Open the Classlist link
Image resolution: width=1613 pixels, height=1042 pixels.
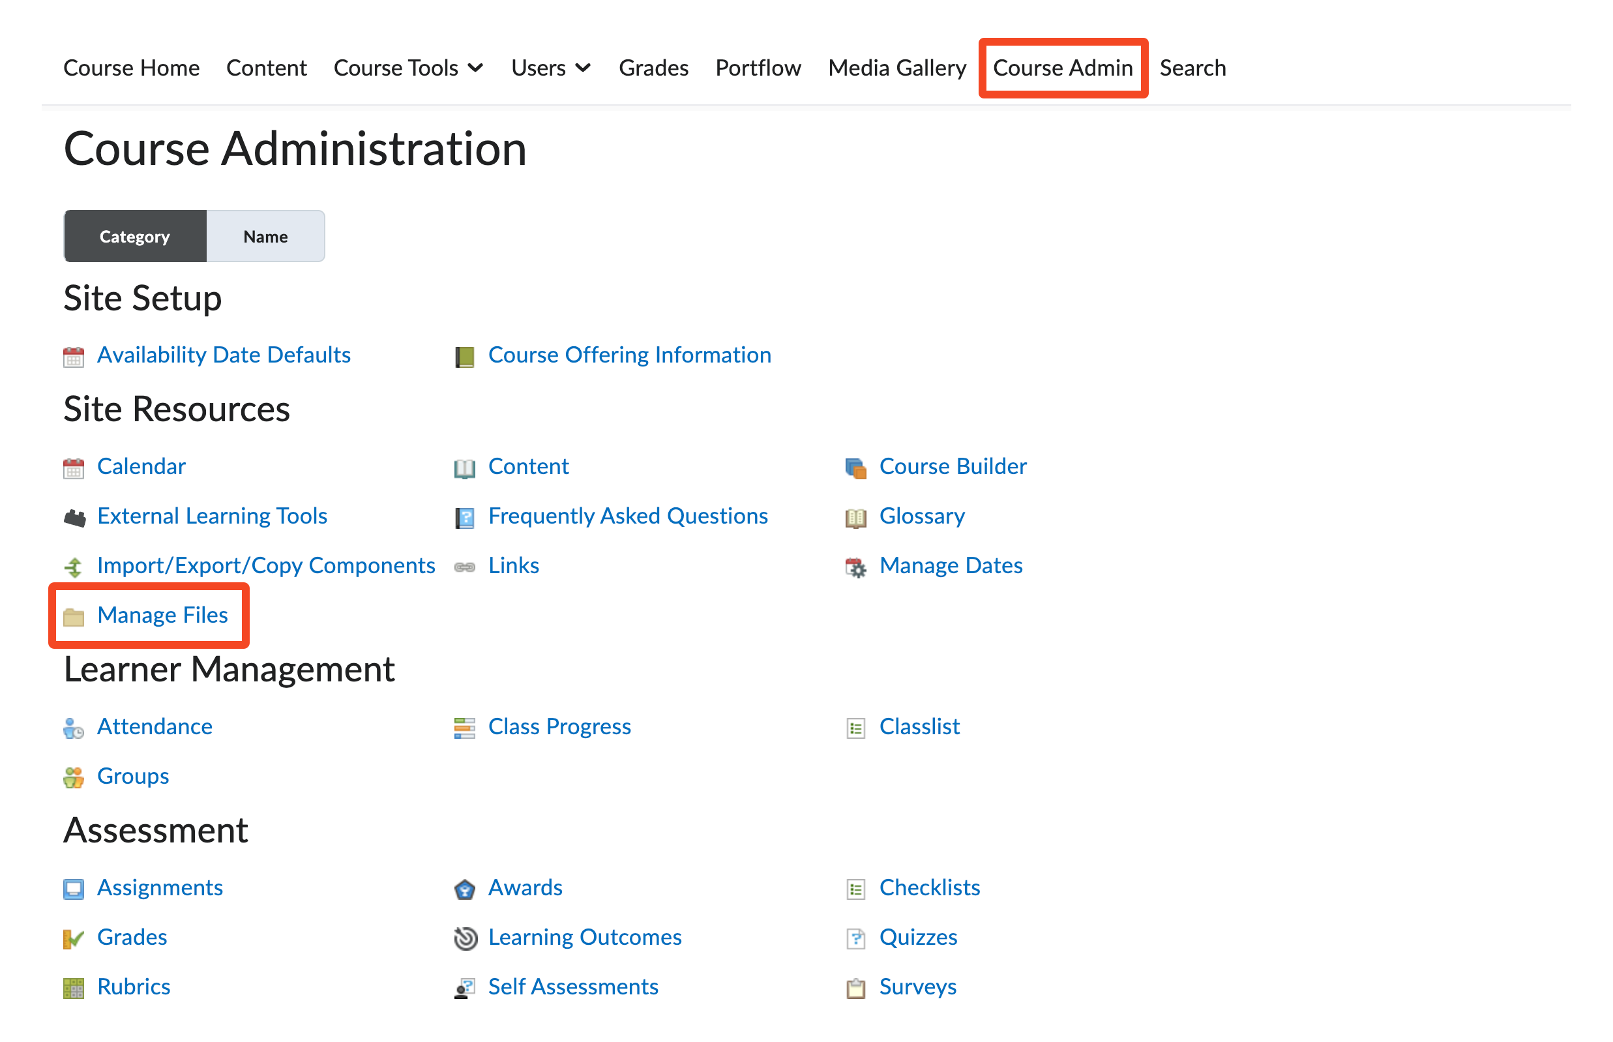[919, 726]
